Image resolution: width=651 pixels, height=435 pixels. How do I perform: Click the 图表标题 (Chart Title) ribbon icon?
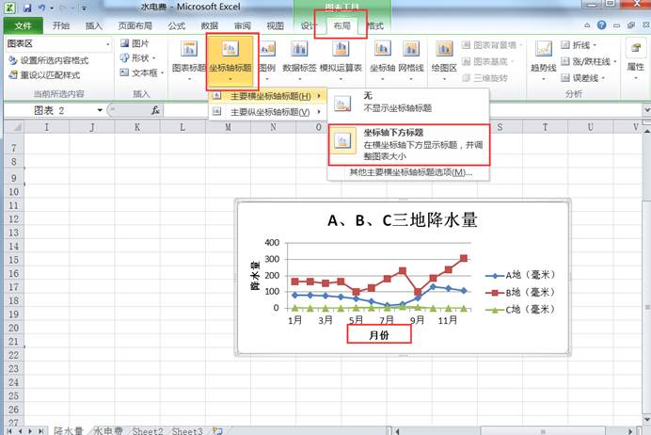click(x=190, y=56)
